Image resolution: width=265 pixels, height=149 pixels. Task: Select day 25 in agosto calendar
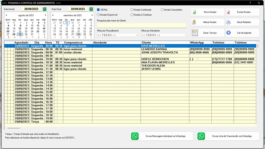click(38, 31)
